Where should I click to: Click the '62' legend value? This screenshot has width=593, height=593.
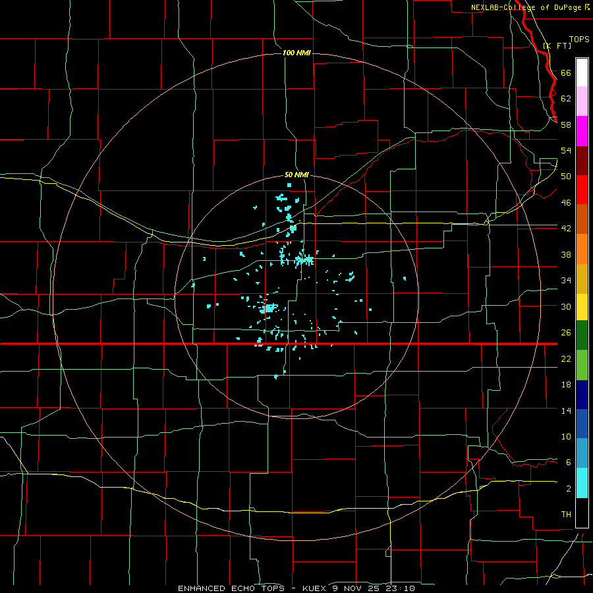pos(566,99)
